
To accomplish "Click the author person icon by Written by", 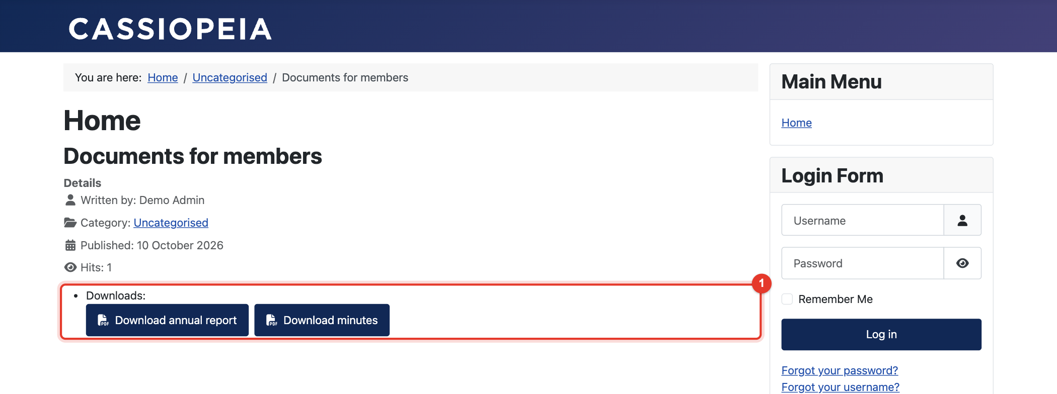I will 70,200.
